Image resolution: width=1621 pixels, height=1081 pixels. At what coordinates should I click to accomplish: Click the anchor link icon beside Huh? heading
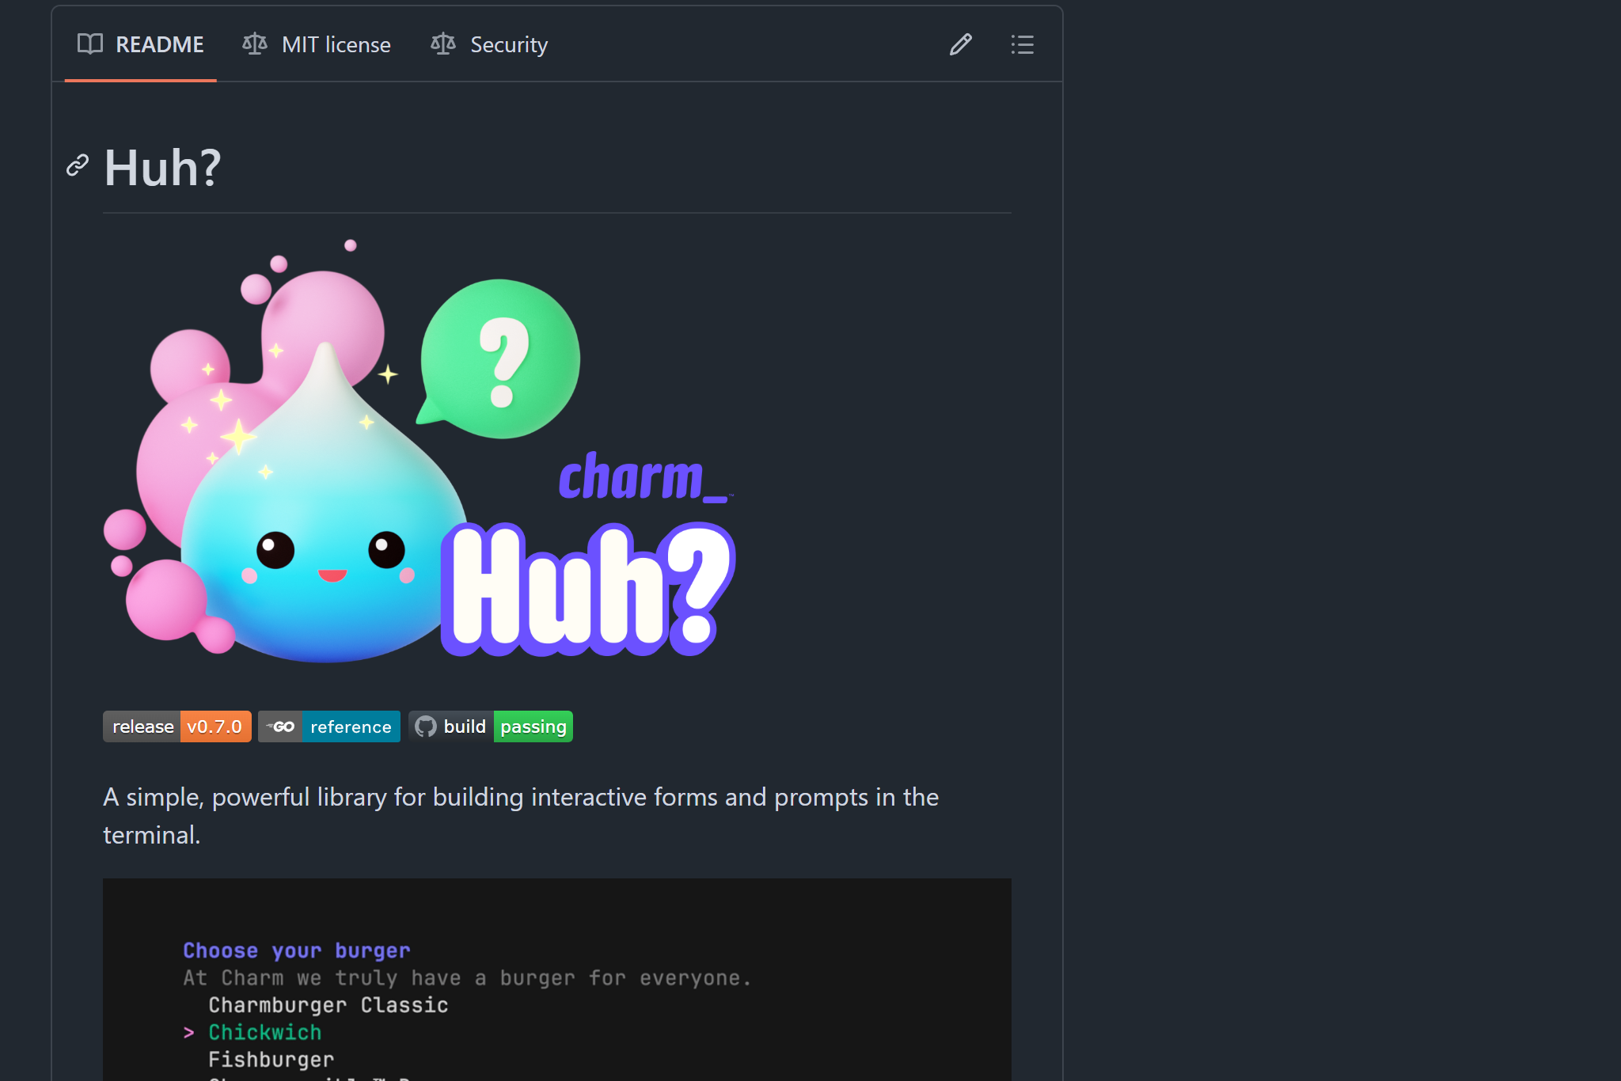tap(78, 165)
